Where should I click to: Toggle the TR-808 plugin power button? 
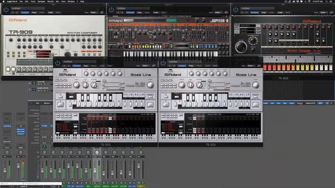tap(236, 9)
